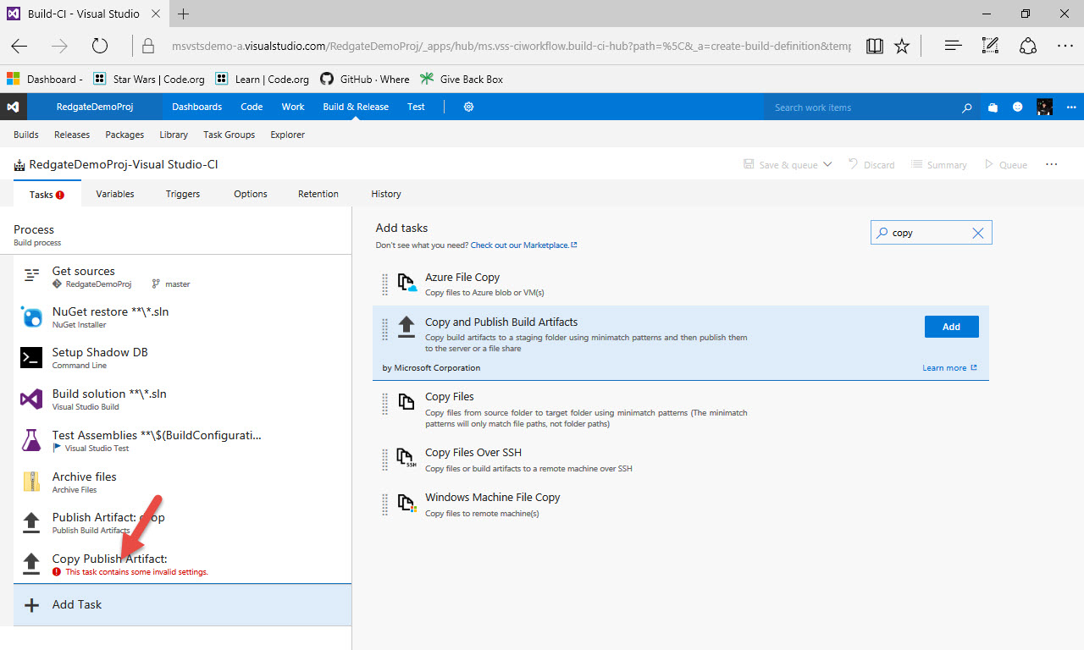Click the Get sources task icon
Viewport: 1084px width, 650px height.
(x=31, y=275)
